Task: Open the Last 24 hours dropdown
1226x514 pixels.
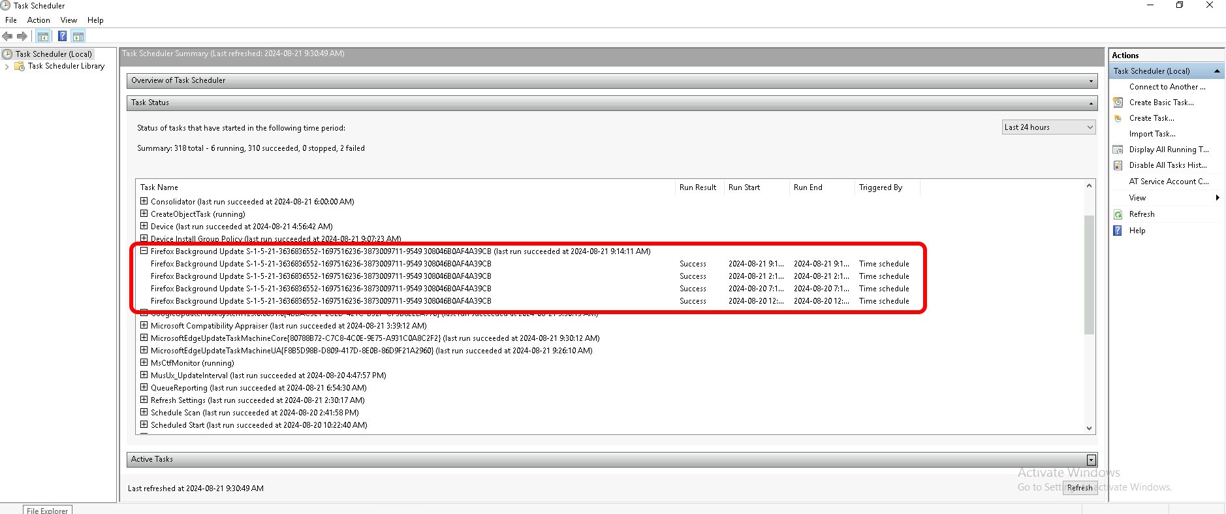Action: click(1048, 127)
